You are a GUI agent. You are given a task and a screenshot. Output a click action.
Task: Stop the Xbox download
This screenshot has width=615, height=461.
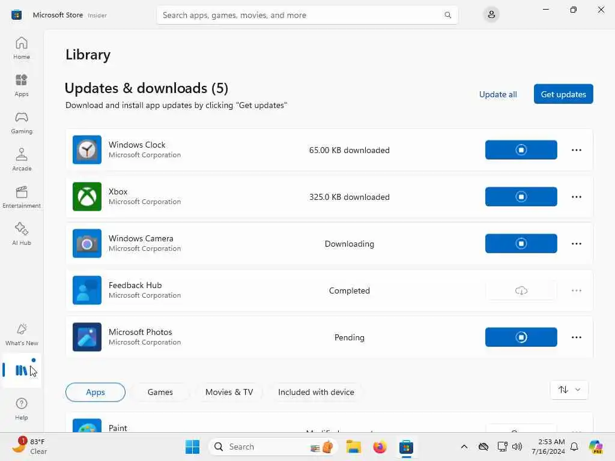[521, 196]
